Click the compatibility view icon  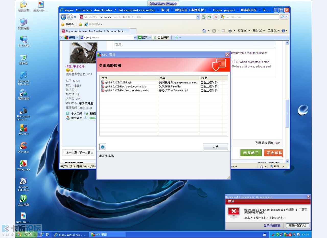(204, 17)
